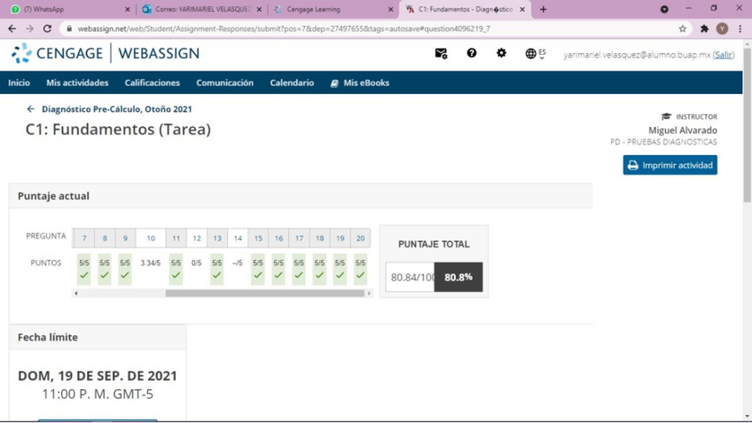The height and width of the screenshot is (423, 752).
Task: Jump to question 20
Action: click(x=360, y=239)
